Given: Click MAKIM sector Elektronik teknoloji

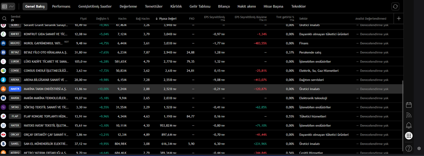Looking at the screenshot, I should (313, 98).
